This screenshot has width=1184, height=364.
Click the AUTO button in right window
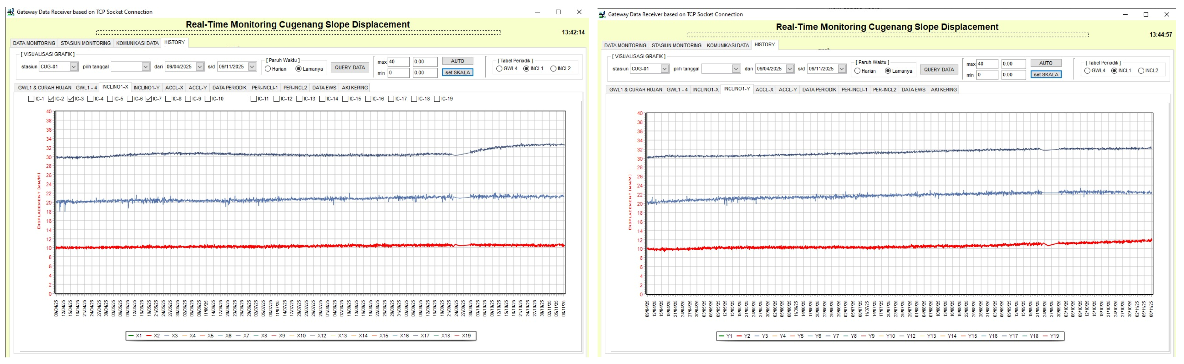(x=1046, y=63)
